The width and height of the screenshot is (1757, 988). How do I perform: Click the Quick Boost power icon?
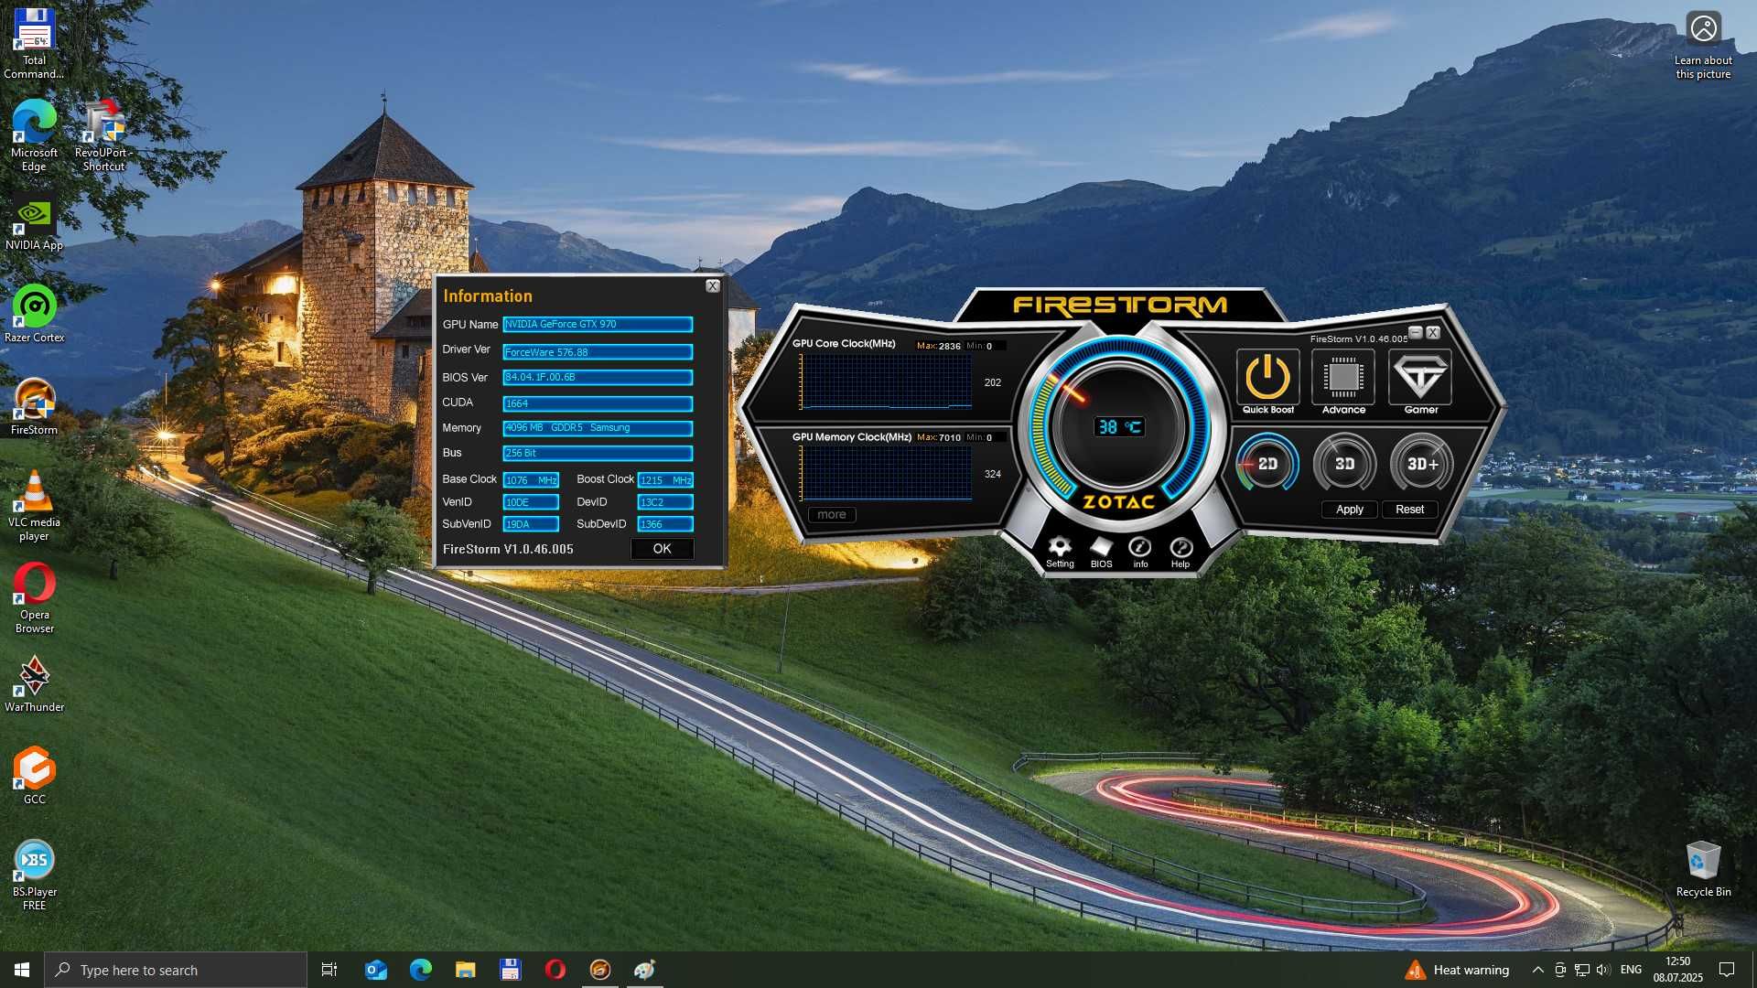pos(1267,376)
